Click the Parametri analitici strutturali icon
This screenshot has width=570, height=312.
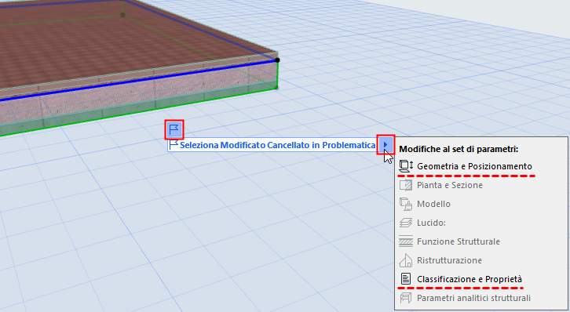pyautogui.click(x=406, y=298)
